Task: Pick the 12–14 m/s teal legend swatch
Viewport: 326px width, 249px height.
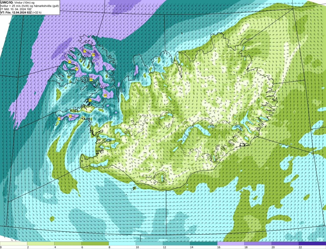Action: tap(176, 243)
